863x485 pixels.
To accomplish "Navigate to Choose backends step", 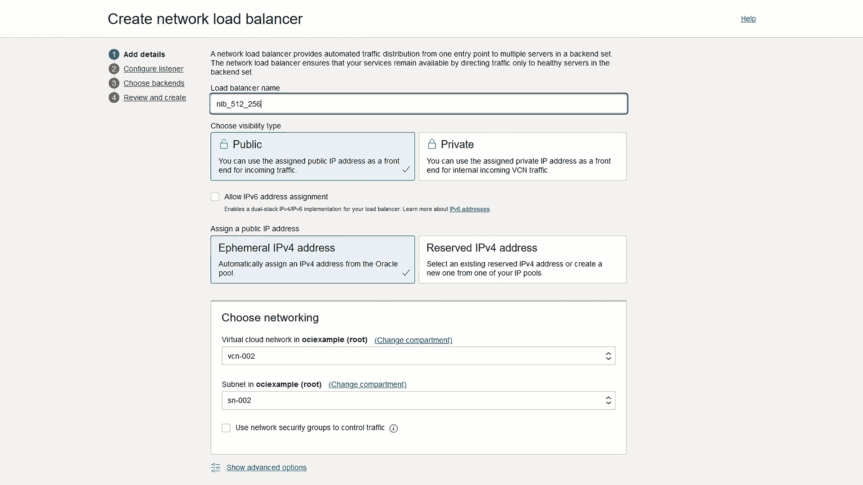I will pyautogui.click(x=154, y=83).
